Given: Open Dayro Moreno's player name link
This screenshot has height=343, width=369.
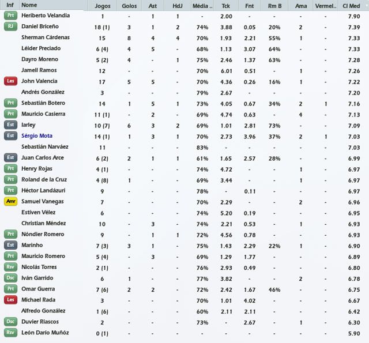Looking at the screenshot, I should [x=41, y=60].
